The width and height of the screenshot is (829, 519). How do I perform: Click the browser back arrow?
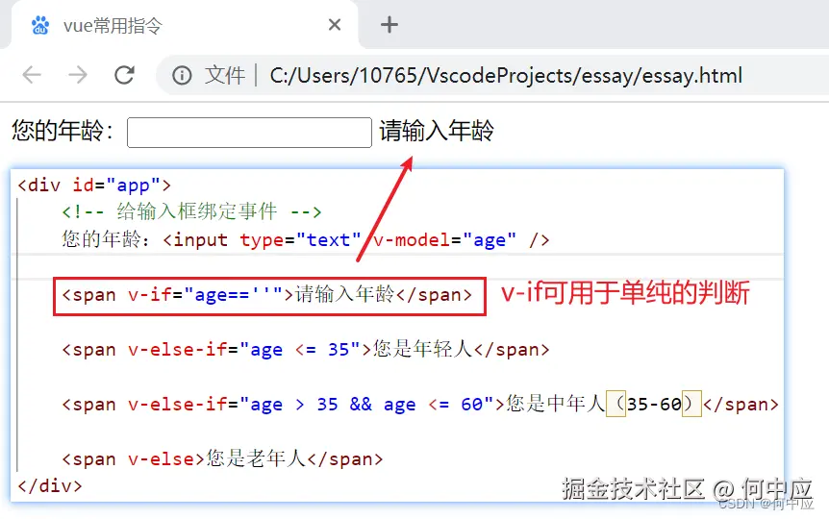32,75
